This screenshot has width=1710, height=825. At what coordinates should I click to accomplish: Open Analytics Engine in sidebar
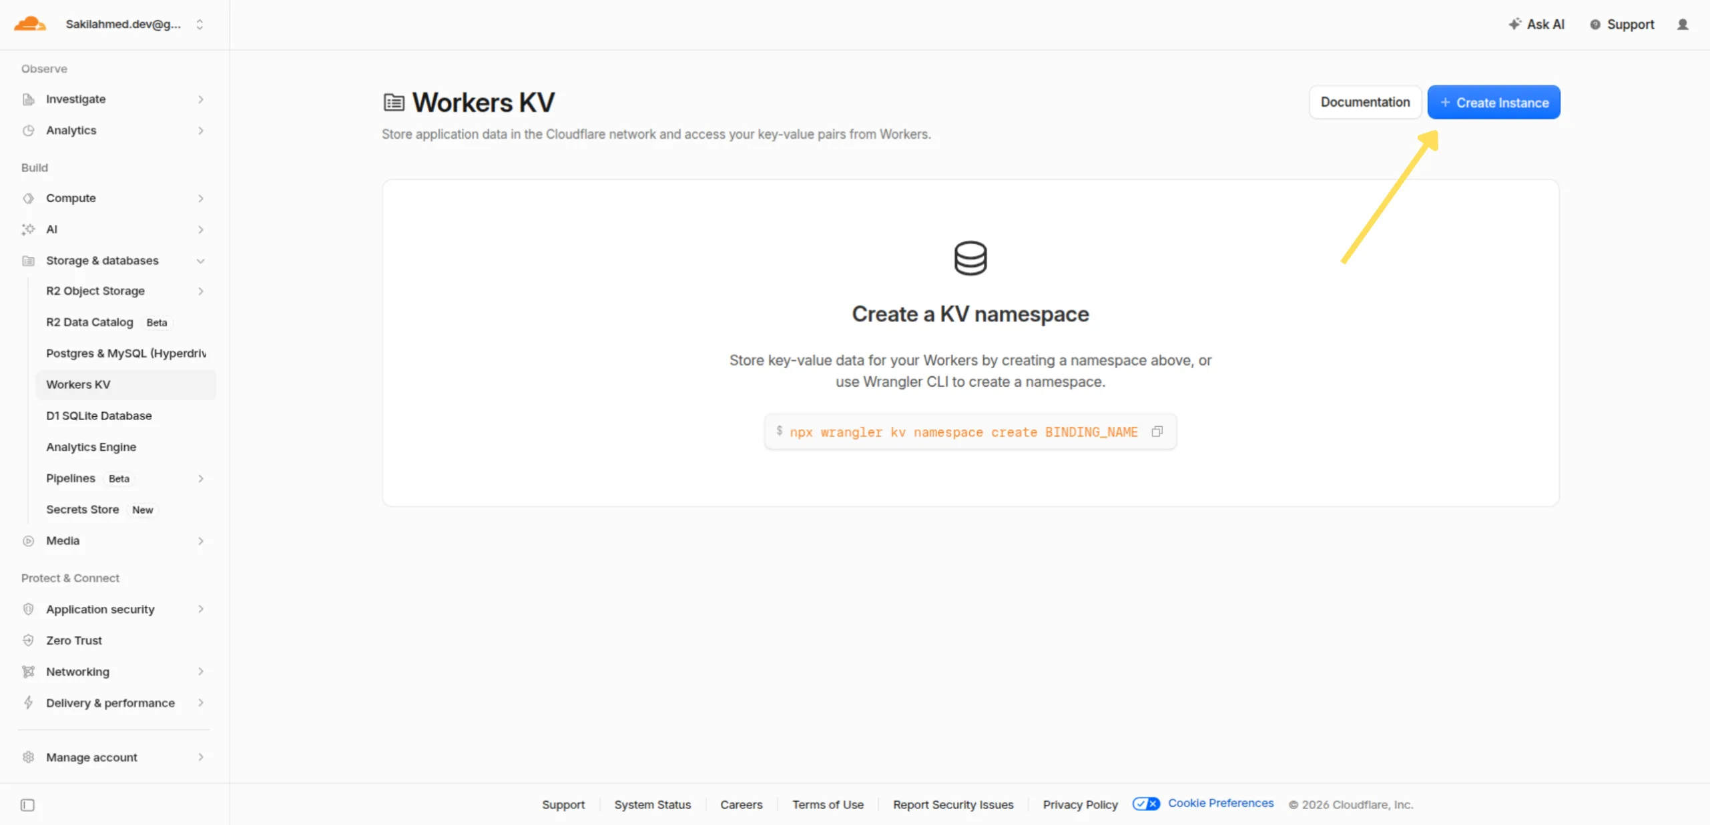(x=125, y=447)
